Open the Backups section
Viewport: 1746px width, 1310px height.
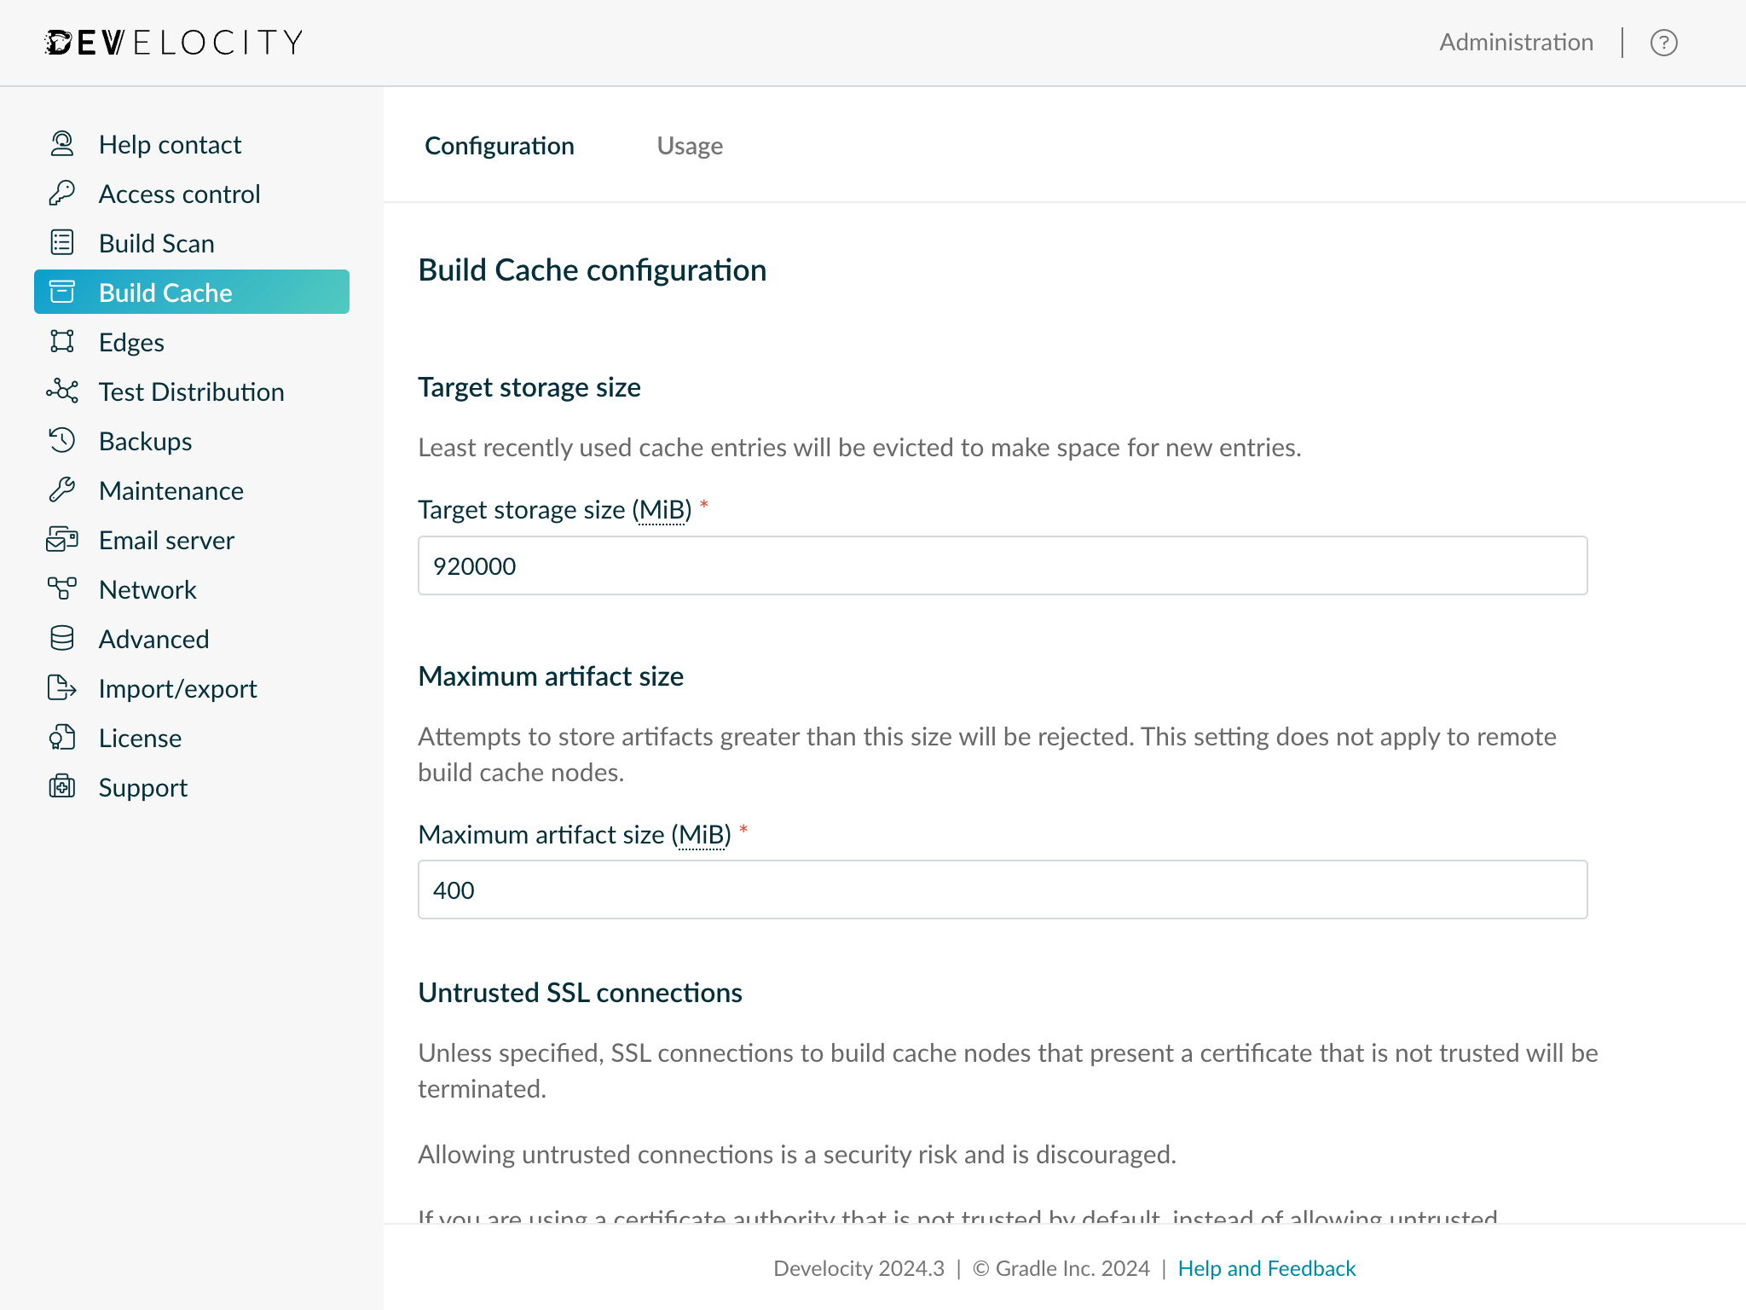coord(144,441)
